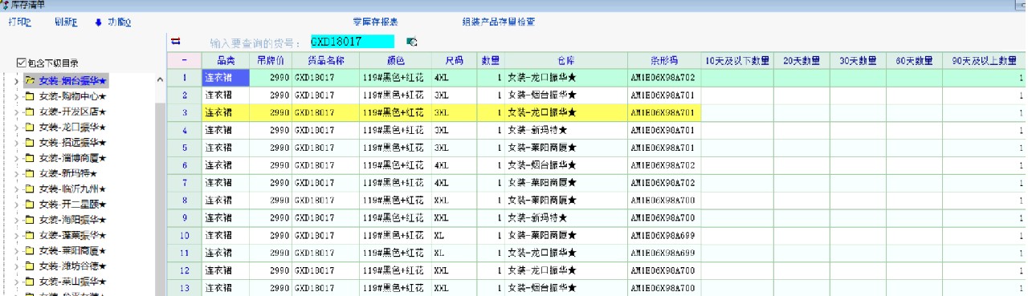1028x296 pixels.
Task: Click the 刷新 menu item
Action: [66, 22]
